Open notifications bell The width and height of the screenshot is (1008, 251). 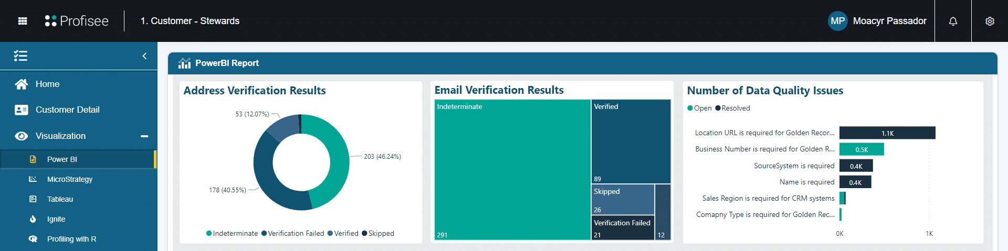point(953,21)
